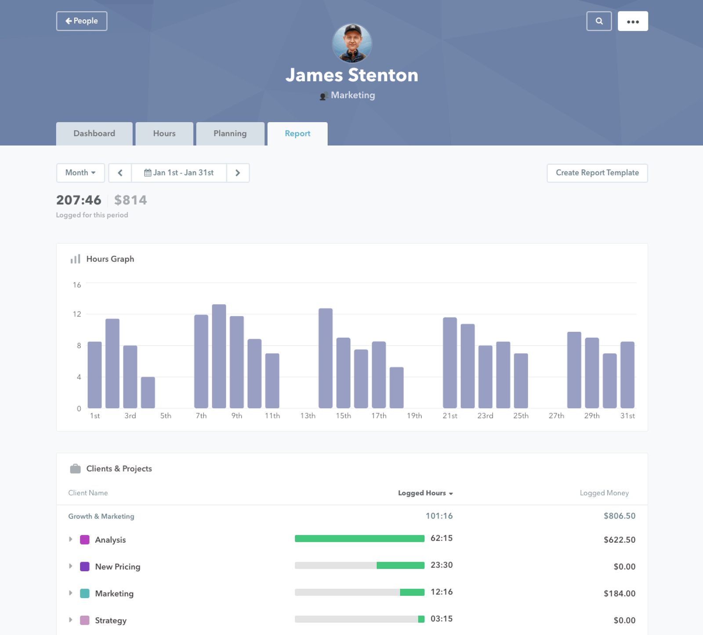Open the Planning tab
The height and width of the screenshot is (635, 703).
[x=230, y=134]
